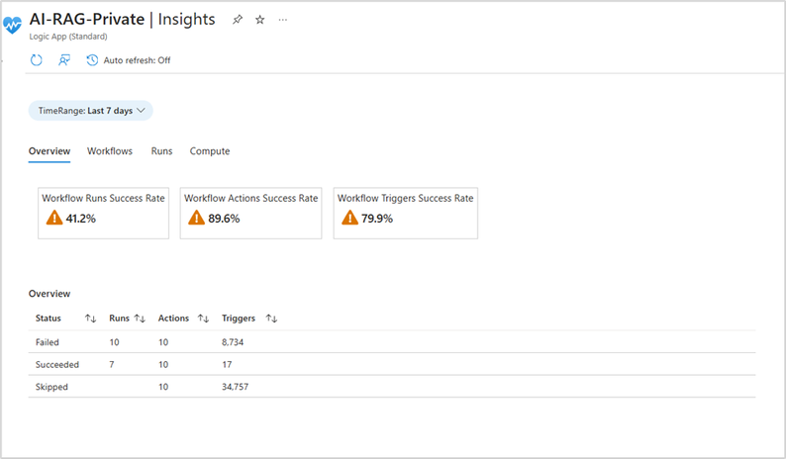Switch to the Compute tab
Screen dimensions: 786x459
(x=210, y=151)
